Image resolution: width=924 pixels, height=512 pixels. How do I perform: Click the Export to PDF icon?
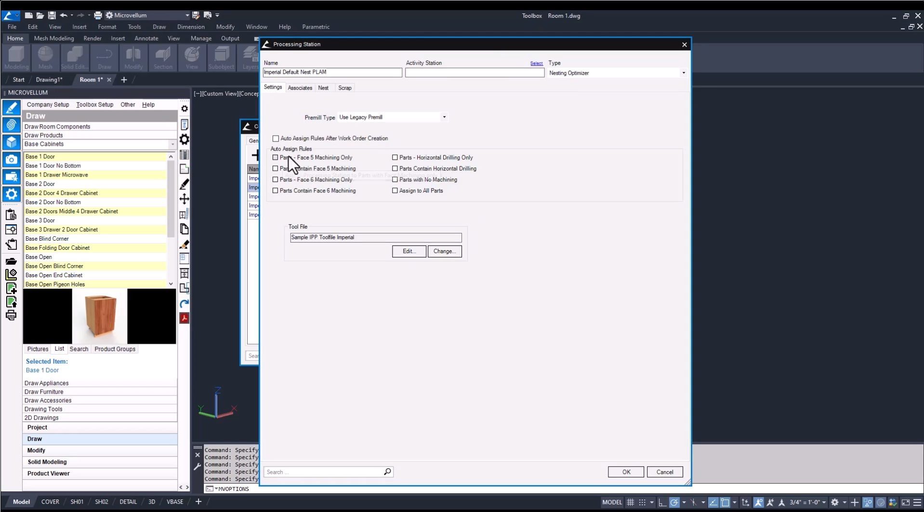point(185,318)
